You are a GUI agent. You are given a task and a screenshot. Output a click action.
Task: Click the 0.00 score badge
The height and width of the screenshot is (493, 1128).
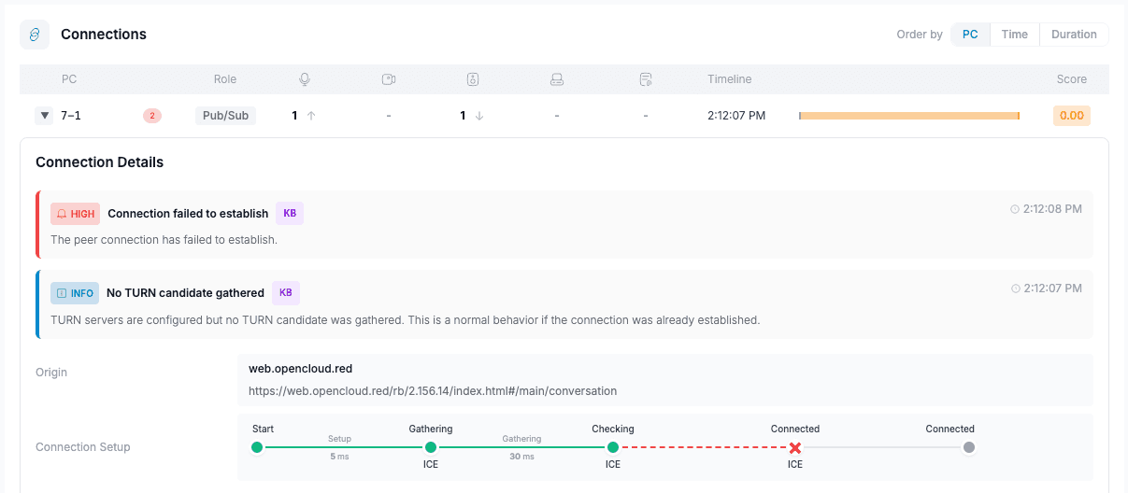pos(1071,116)
